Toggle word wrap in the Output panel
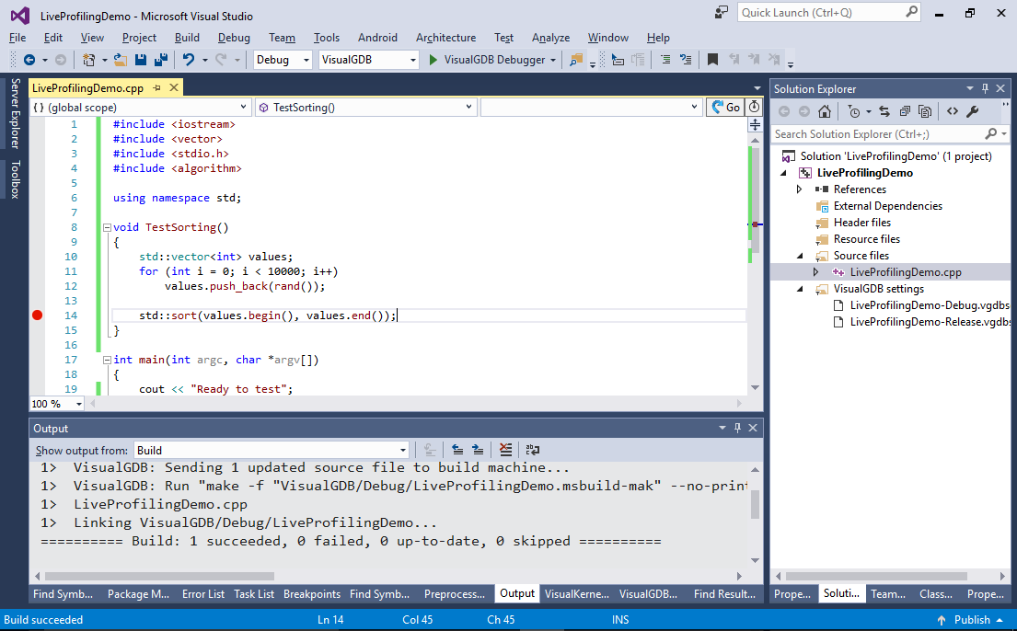The image size is (1017, 631). pos(533,450)
